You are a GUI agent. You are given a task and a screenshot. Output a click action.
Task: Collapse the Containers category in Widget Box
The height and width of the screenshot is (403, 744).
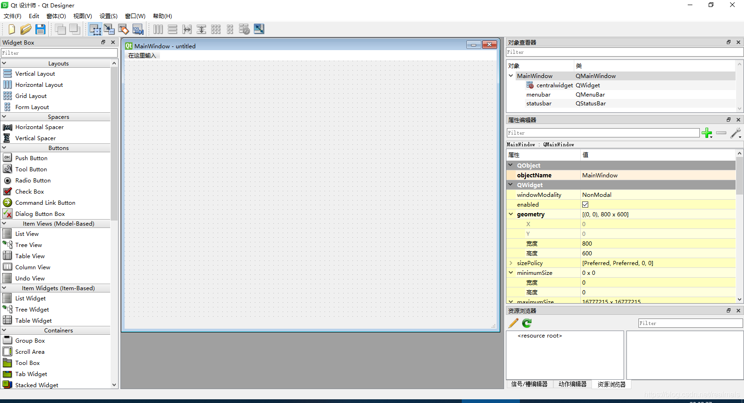4,330
